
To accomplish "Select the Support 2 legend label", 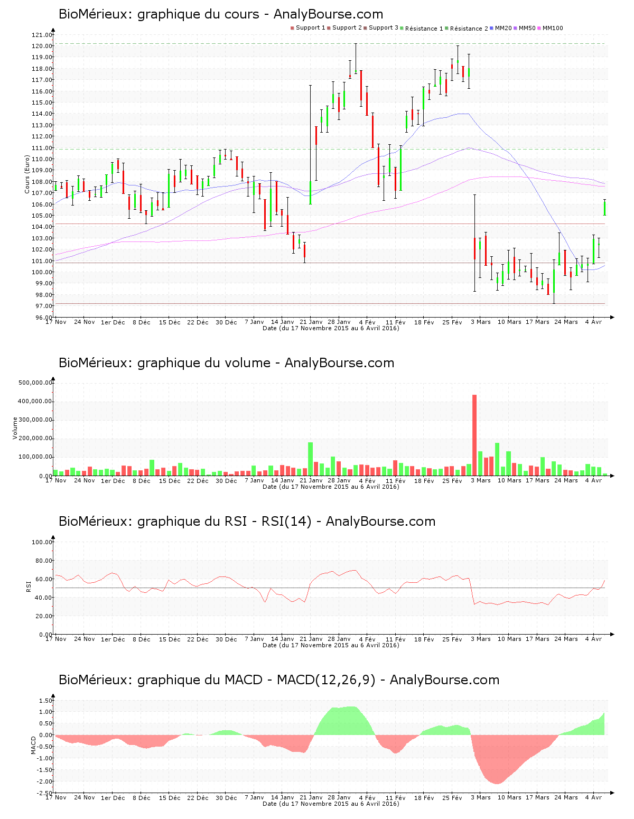I will coord(347,28).
